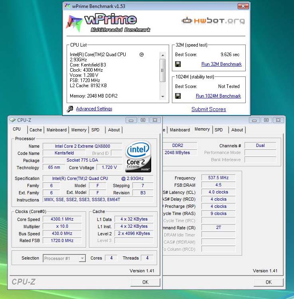294x299 pixels.
Task: Click the Cores count value 4
Action: pos(111,258)
